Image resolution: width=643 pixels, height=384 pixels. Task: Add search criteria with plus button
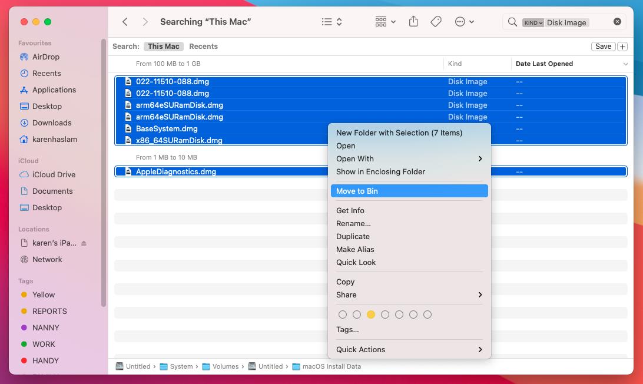(x=622, y=47)
